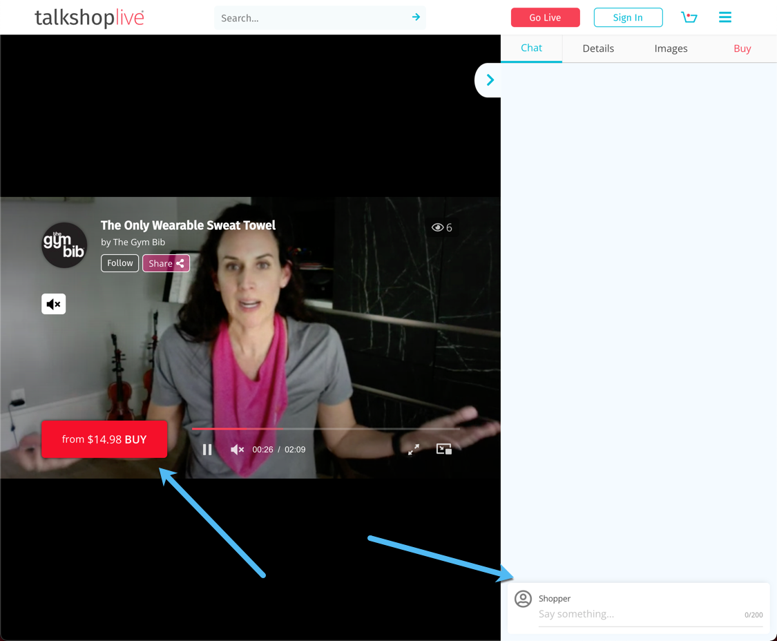
Task: Expand the video to fullscreen
Action: [412, 449]
